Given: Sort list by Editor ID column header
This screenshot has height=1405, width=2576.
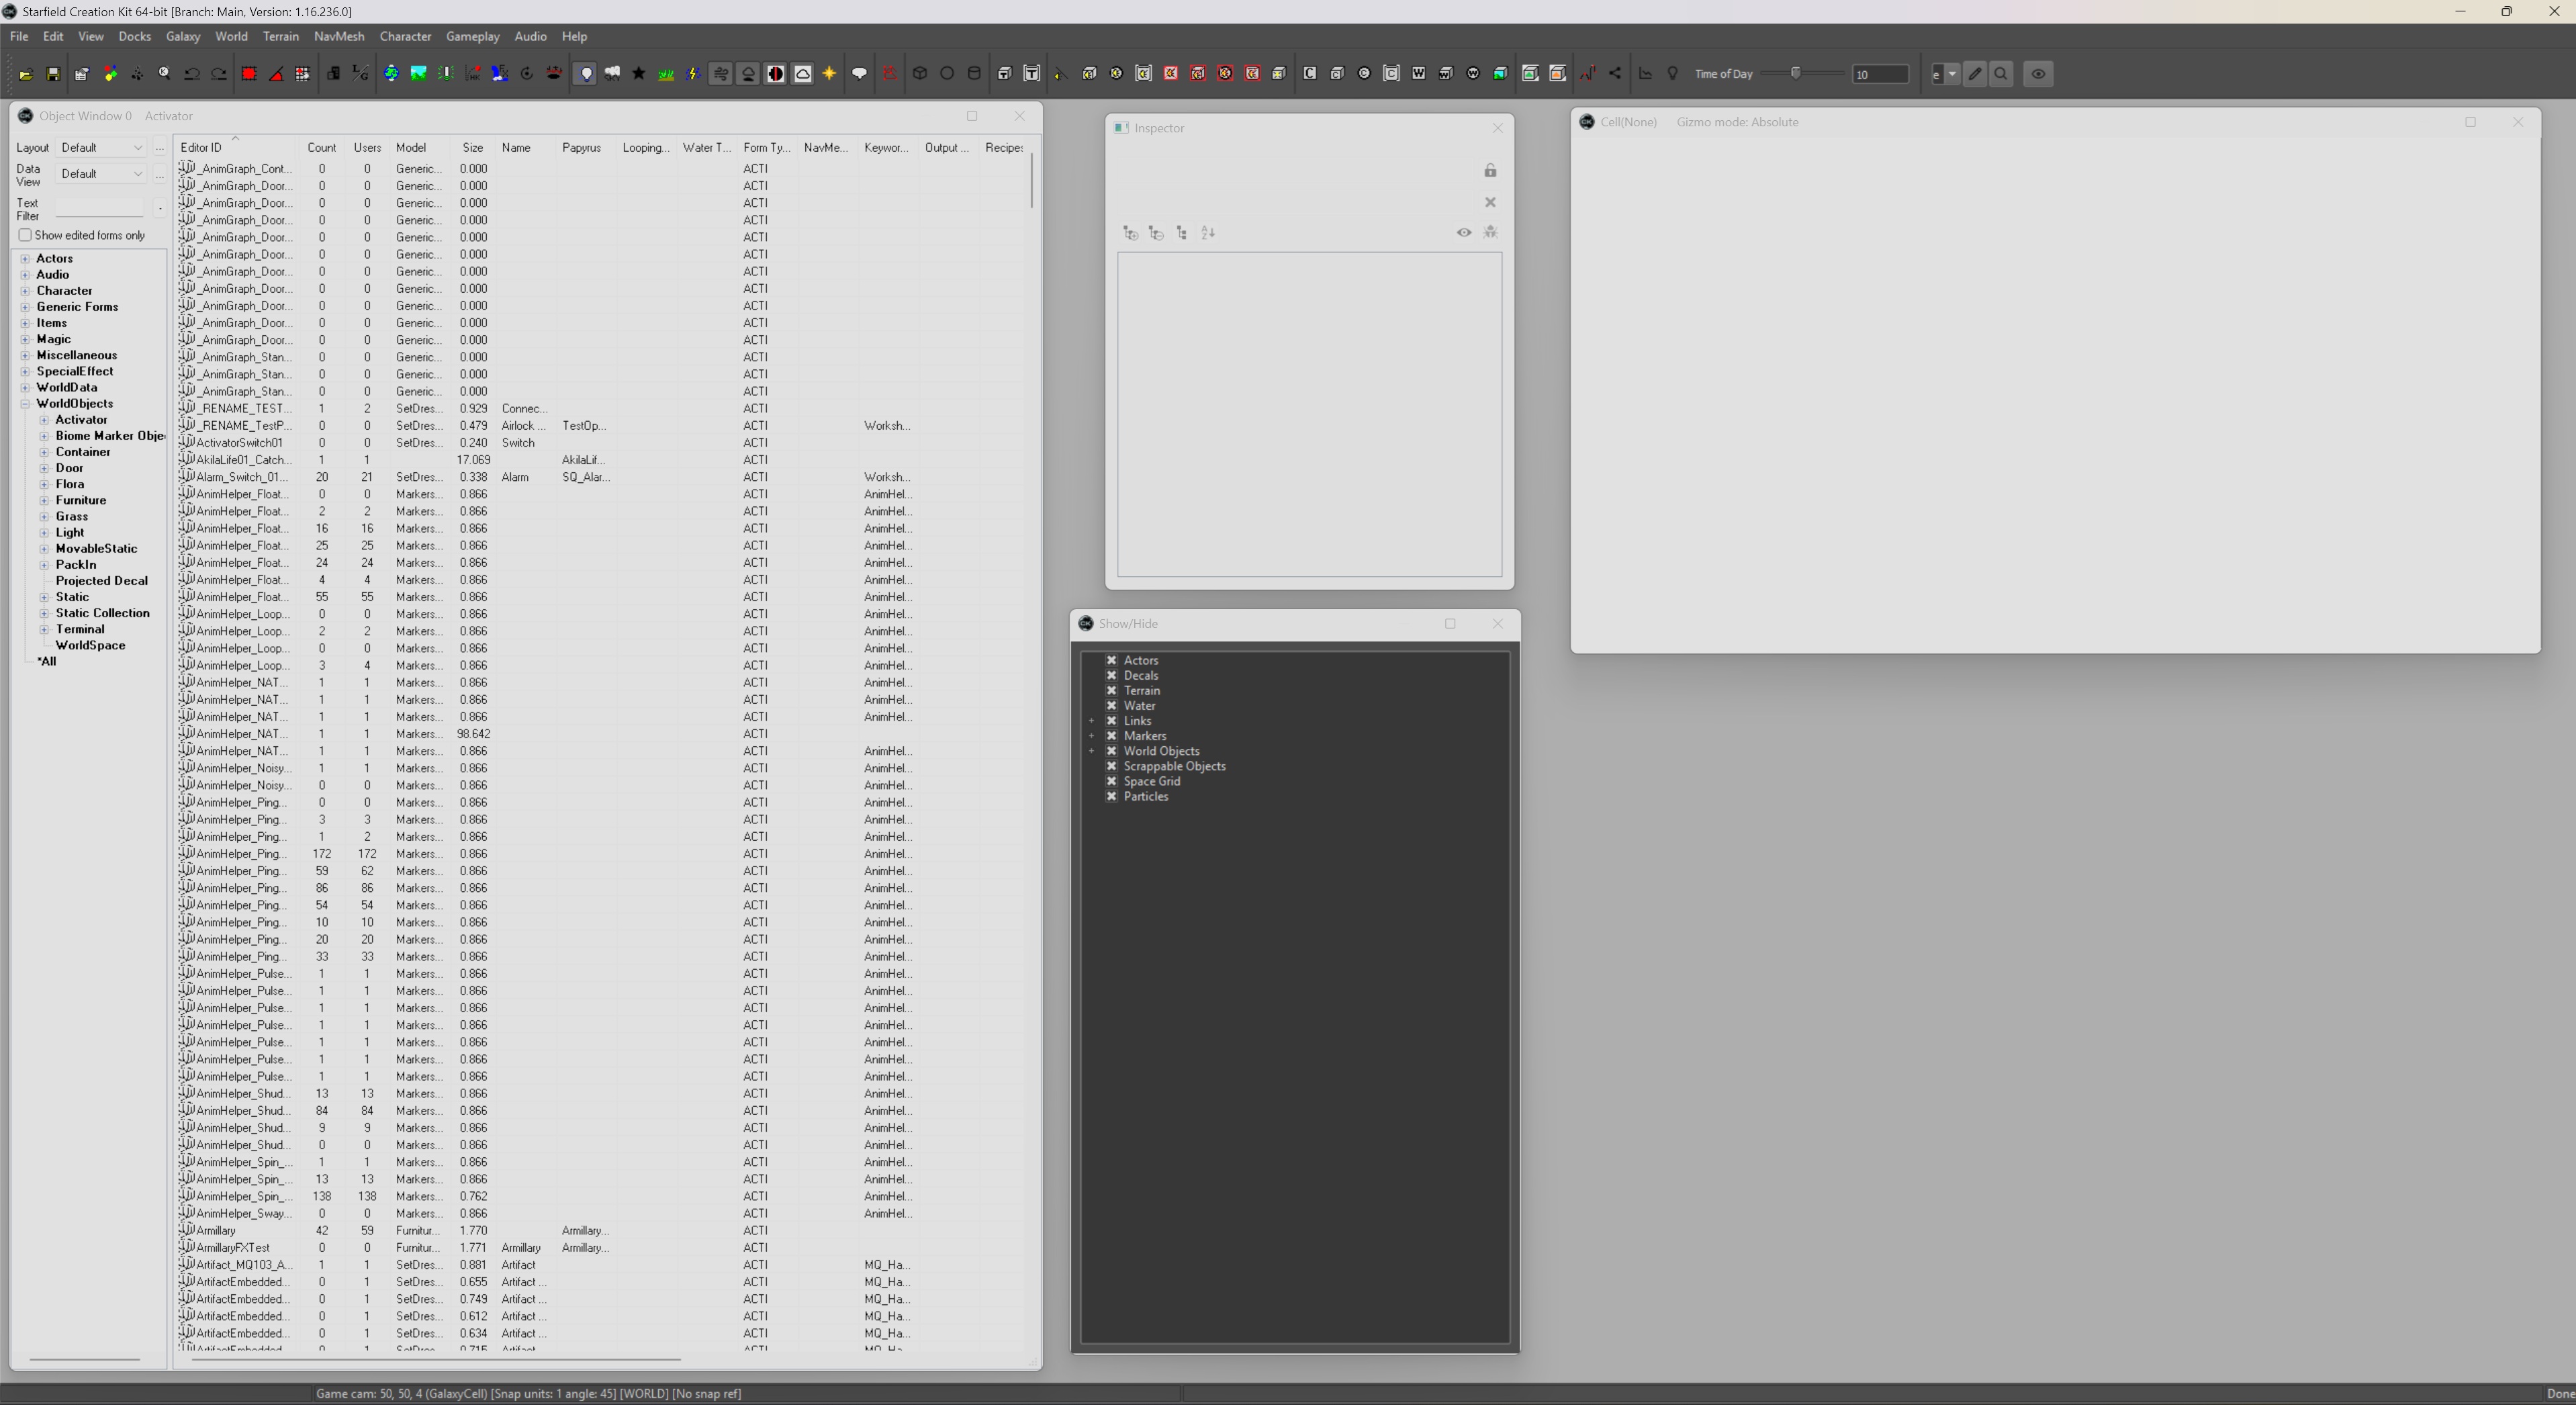Looking at the screenshot, I should coord(201,148).
